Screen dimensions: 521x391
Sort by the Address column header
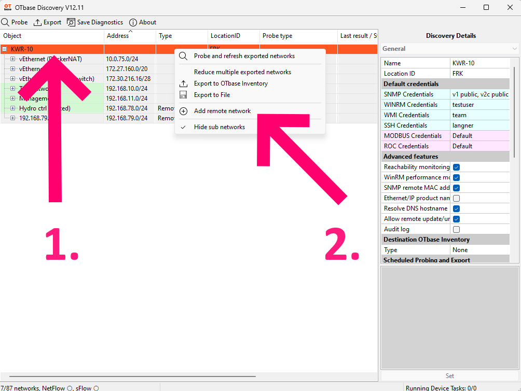pyautogui.click(x=130, y=36)
